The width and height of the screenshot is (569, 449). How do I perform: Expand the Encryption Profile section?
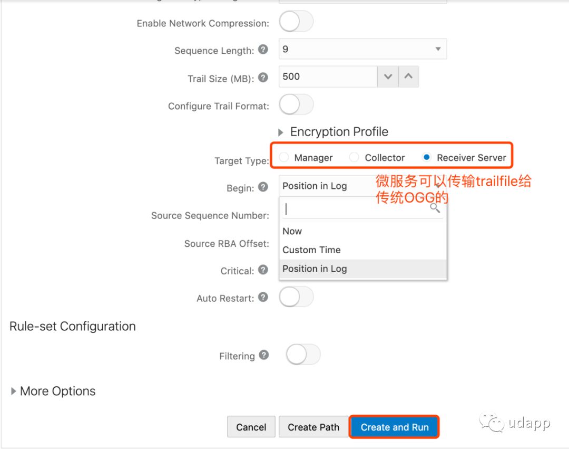(281, 132)
